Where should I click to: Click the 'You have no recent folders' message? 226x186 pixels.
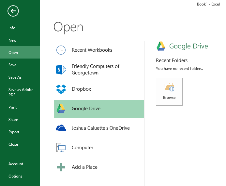click(179, 69)
